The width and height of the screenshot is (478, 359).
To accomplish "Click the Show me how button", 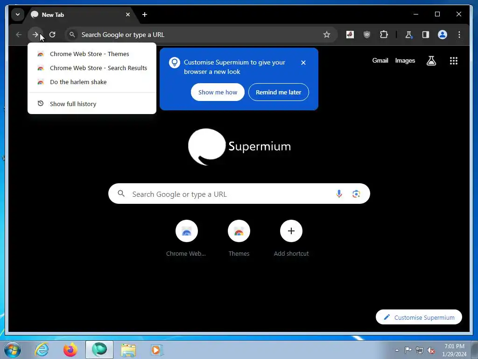I will [218, 92].
